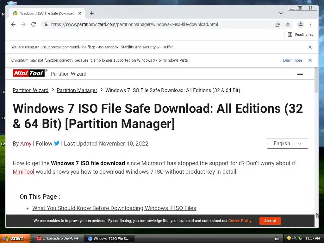
Task: Click the taskbar clock showing 11:37 AM
Action: tap(312, 238)
